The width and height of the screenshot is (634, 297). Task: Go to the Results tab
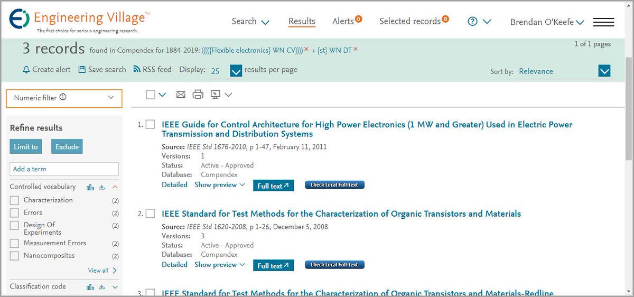coord(302,22)
